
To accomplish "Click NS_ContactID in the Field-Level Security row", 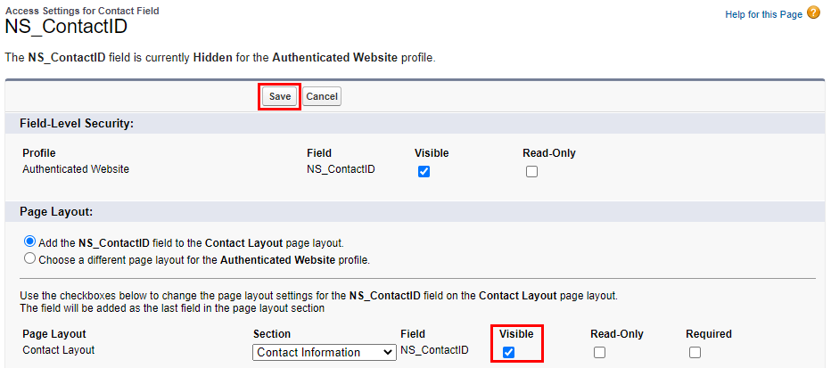I will (x=341, y=169).
